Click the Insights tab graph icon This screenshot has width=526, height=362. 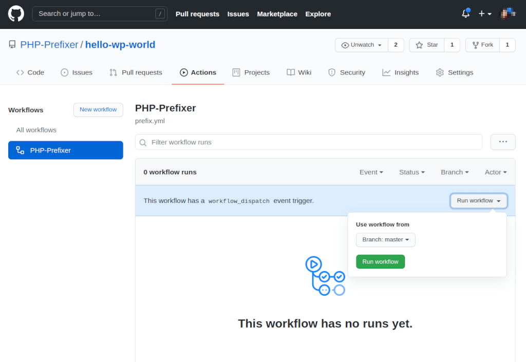(x=386, y=72)
